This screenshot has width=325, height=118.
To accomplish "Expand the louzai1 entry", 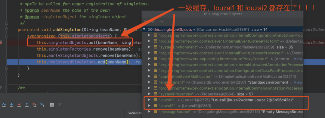I will point(149,100).
